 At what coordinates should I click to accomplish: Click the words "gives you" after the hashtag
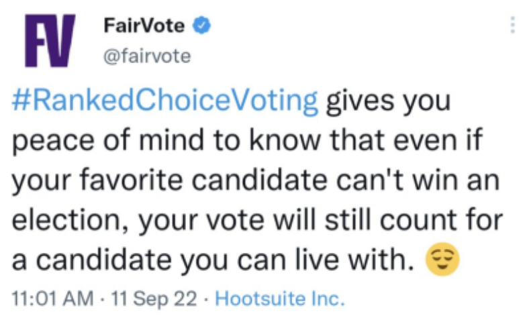(x=388, y=101)
